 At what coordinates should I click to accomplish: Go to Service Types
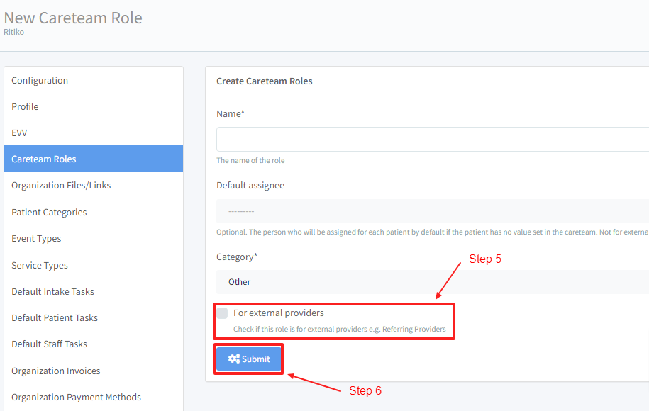[40, 265]
